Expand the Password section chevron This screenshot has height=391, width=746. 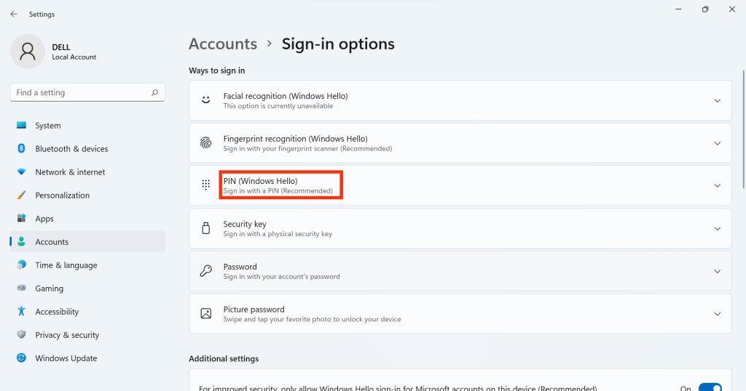717,271
